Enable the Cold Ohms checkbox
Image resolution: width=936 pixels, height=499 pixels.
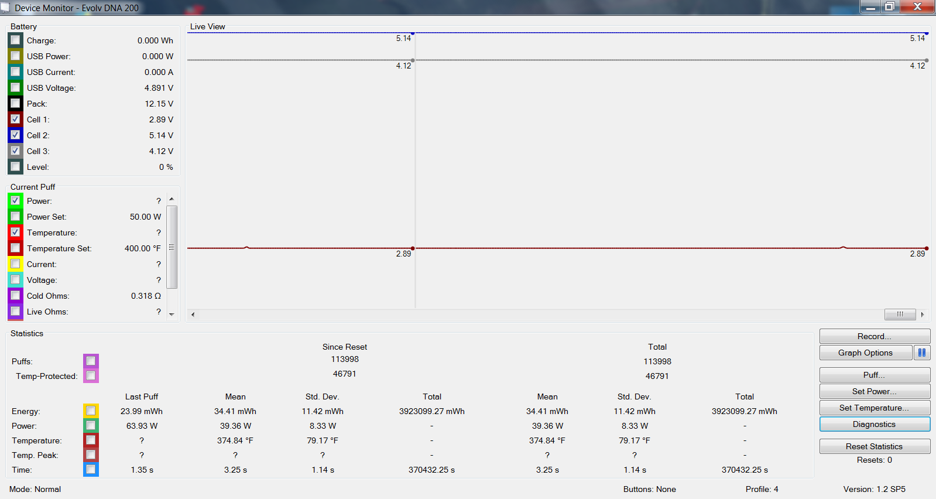[16, 296]
